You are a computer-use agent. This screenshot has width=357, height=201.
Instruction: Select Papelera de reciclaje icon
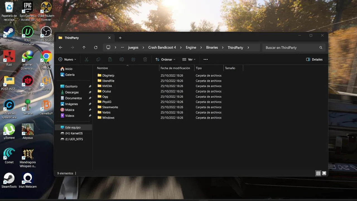click(x=9, y=12)
